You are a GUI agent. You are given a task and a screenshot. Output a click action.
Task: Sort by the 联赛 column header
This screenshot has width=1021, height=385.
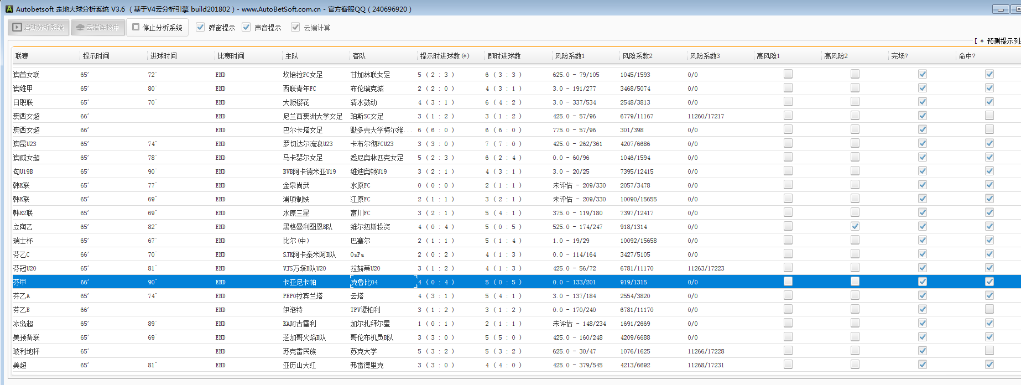pyautogui.click(x=22, y=56)
